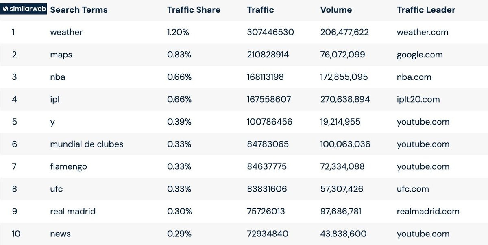488x245 pixels.
Task: Click volume value 97,686,781
Action: pyautogui.click(x=341, y=211)
